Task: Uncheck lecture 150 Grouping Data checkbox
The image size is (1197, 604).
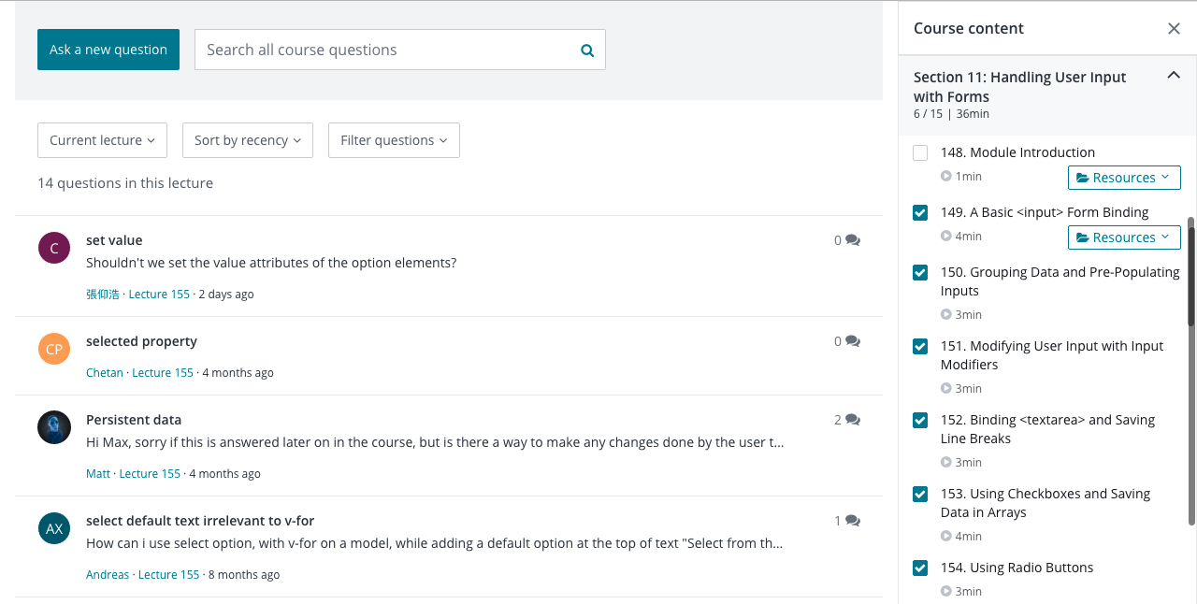Action: click(x=920, y=272)
